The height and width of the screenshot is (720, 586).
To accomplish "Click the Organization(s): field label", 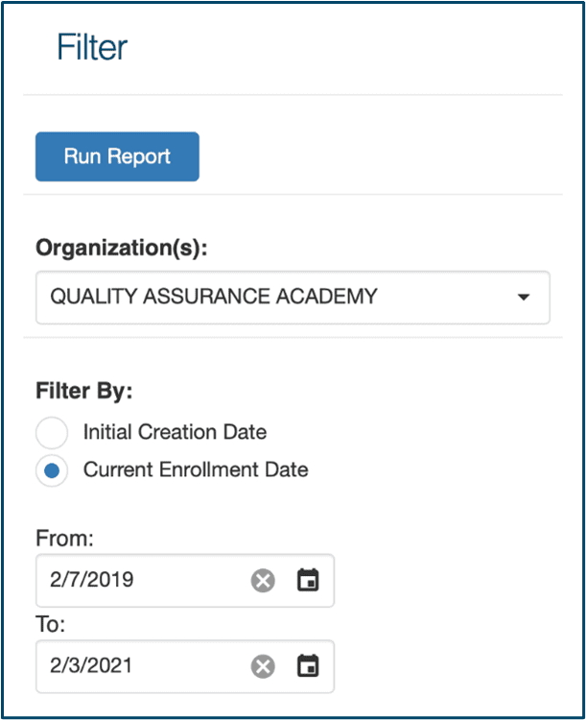I will click(122, 249).
